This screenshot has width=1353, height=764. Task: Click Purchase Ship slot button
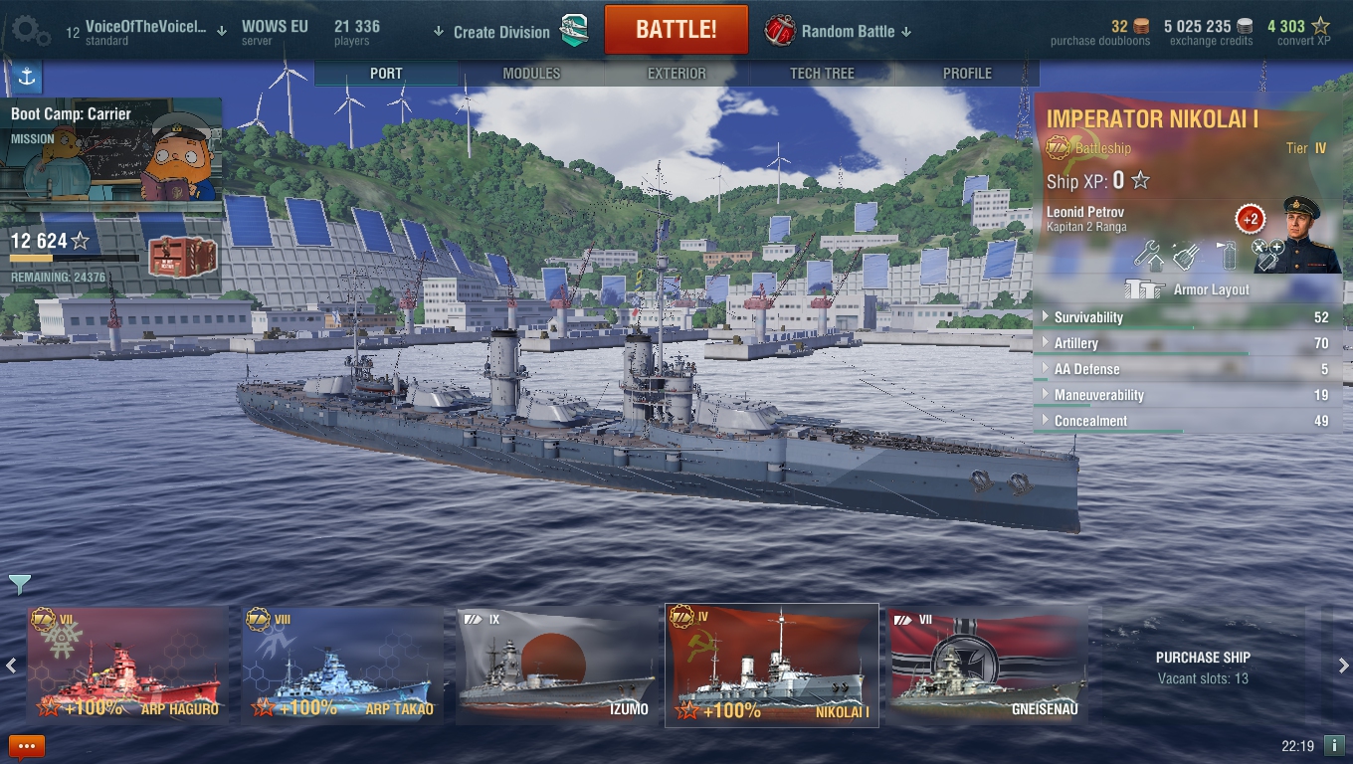tap(1203, 668)
